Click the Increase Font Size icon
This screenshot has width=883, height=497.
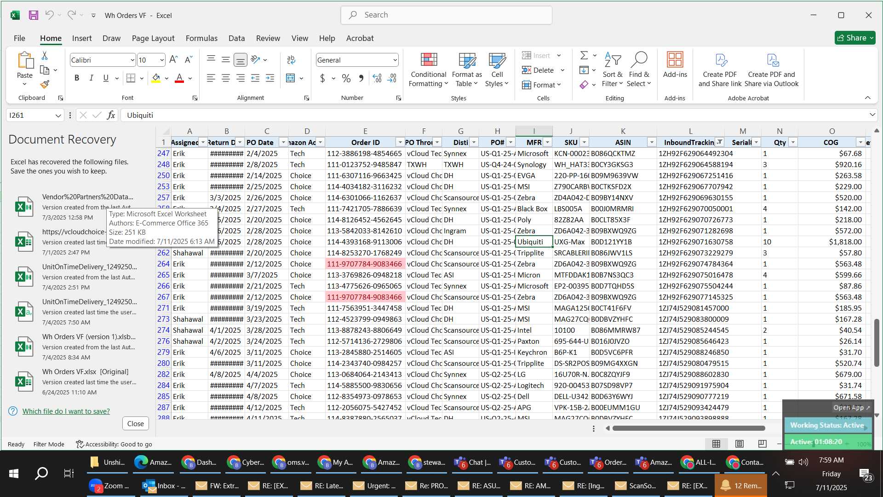[x=173, y=60]
